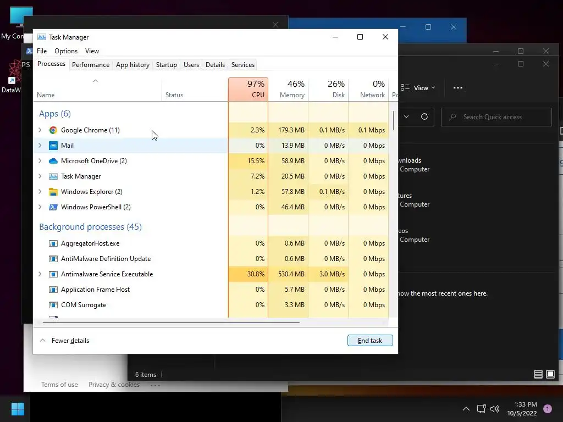Click the AntiMalware Definition Update icon
Viewport: 563px width, 422px height.
(x=53, y=259)
